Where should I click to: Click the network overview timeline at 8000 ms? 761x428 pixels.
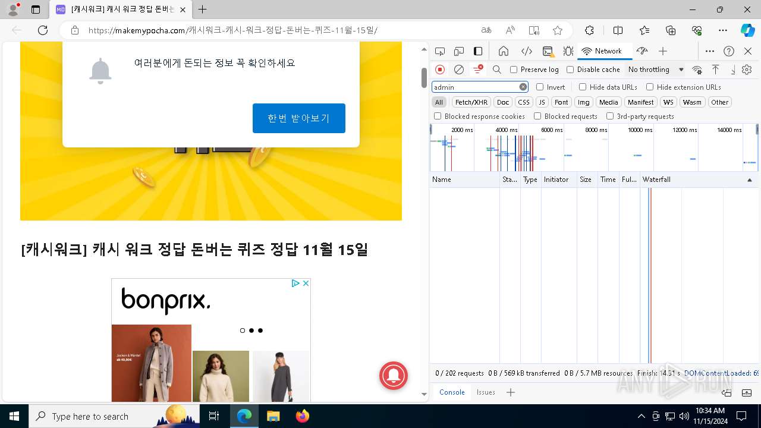(596, 130)
